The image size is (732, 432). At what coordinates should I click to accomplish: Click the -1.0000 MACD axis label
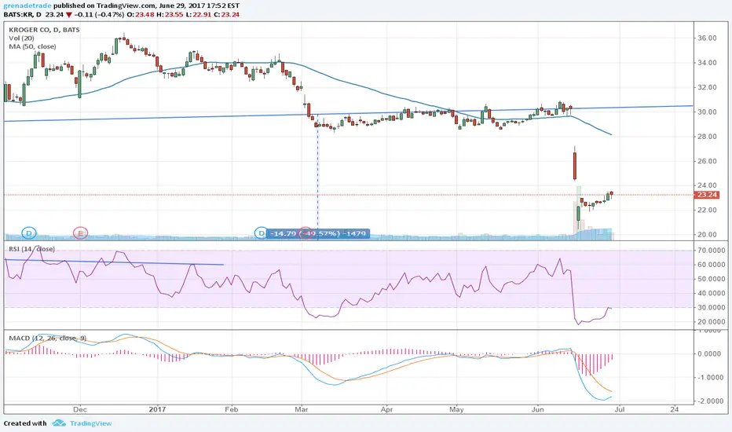(x=710, y=377)
